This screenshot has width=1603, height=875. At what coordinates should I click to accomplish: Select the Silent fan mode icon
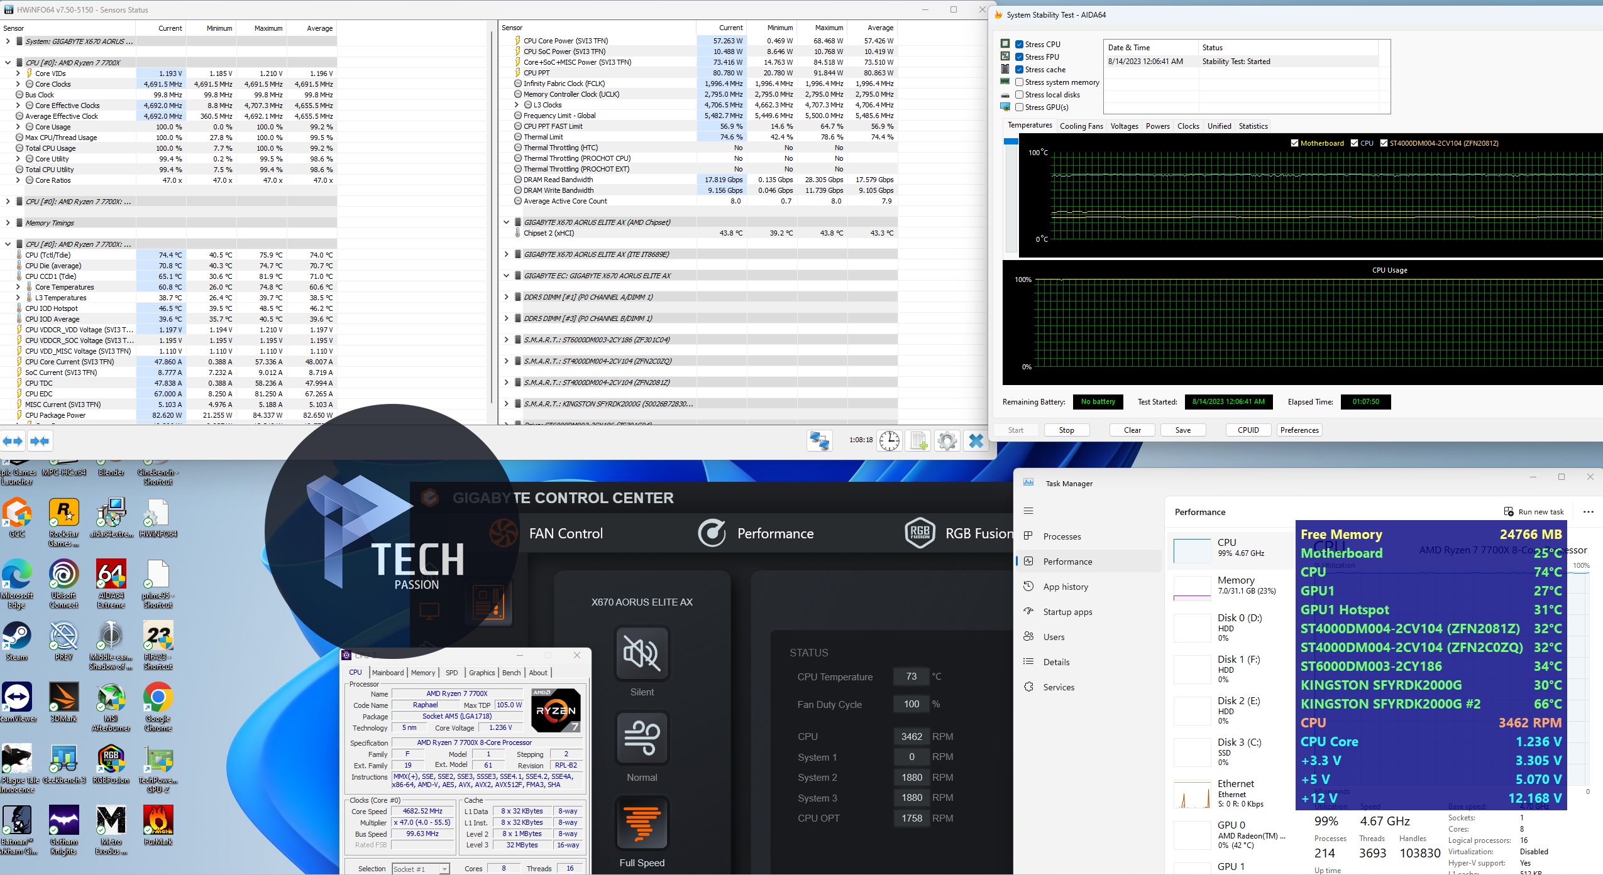[x=641, y=654]
